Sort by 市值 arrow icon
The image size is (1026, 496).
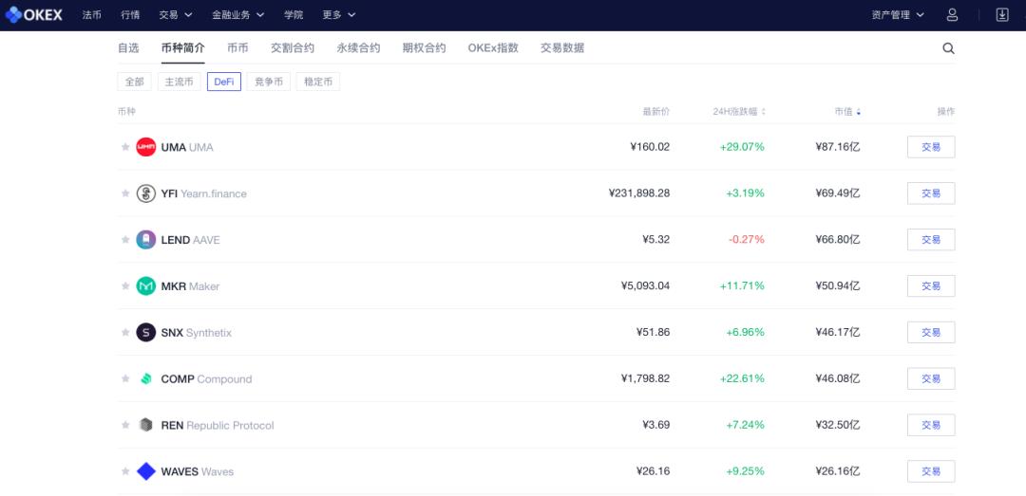(x=859, y=112)
